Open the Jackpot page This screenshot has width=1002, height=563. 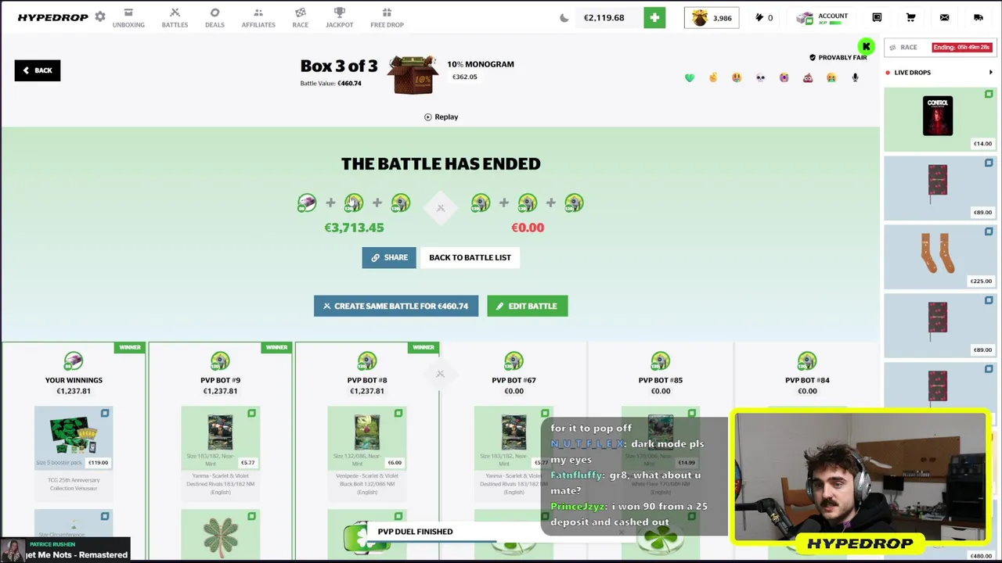[339, 18]
